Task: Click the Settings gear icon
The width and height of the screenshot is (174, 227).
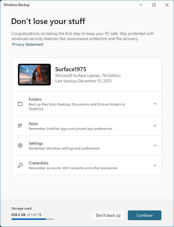Action: [x=20, y=146]
